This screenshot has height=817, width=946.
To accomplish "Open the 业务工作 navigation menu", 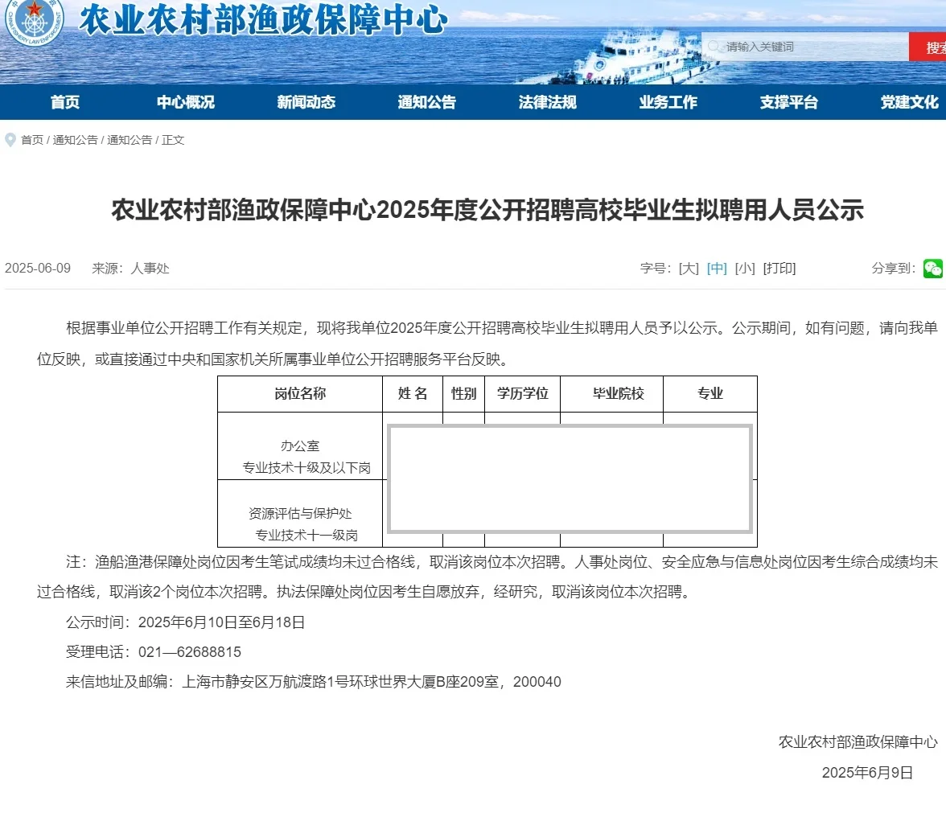I will tap(668, 102).
